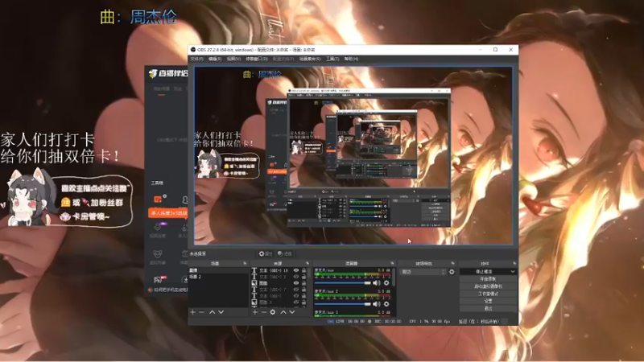Click the 开始录制 button
This screenshot has width=644, height=362.
(488, 279)
